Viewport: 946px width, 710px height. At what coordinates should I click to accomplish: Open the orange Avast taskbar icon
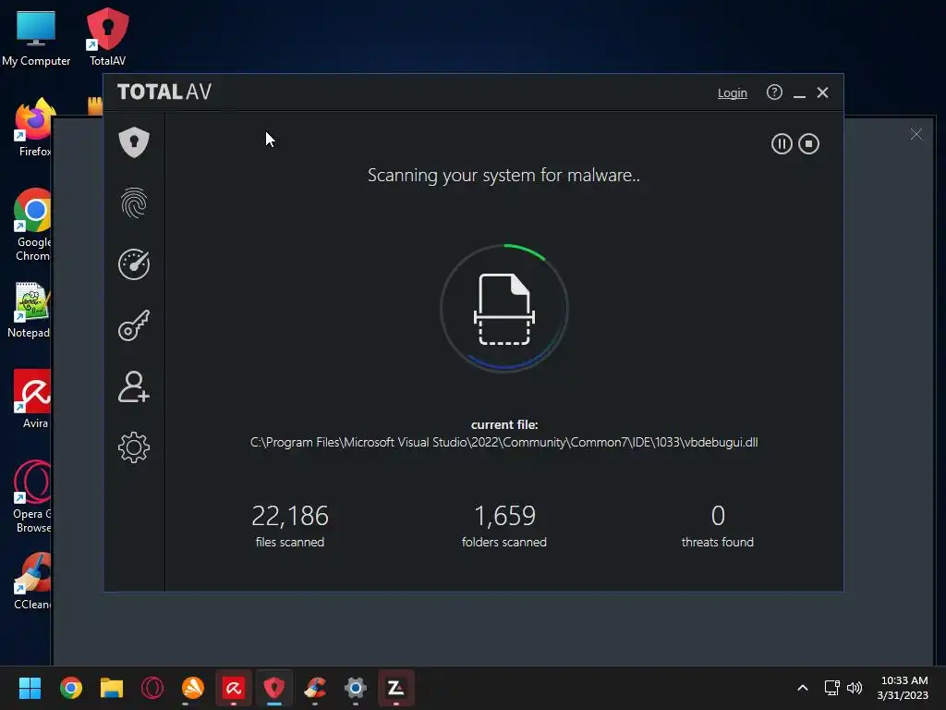coord(193,688)
